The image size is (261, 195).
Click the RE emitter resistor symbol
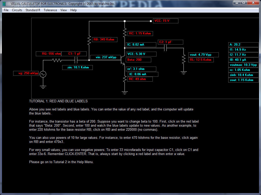point(125,79)
